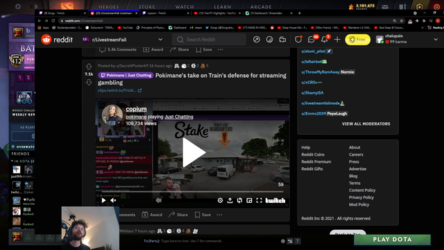Save the upper post

(x=204, y=49)
